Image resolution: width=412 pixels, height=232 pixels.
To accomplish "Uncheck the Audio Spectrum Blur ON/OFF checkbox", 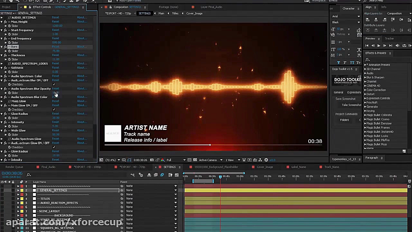I will [54, 84].
